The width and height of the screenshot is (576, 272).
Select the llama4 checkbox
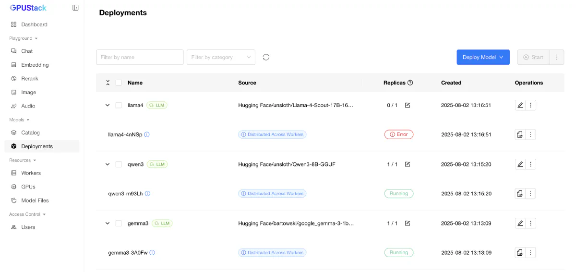(119, 105)
